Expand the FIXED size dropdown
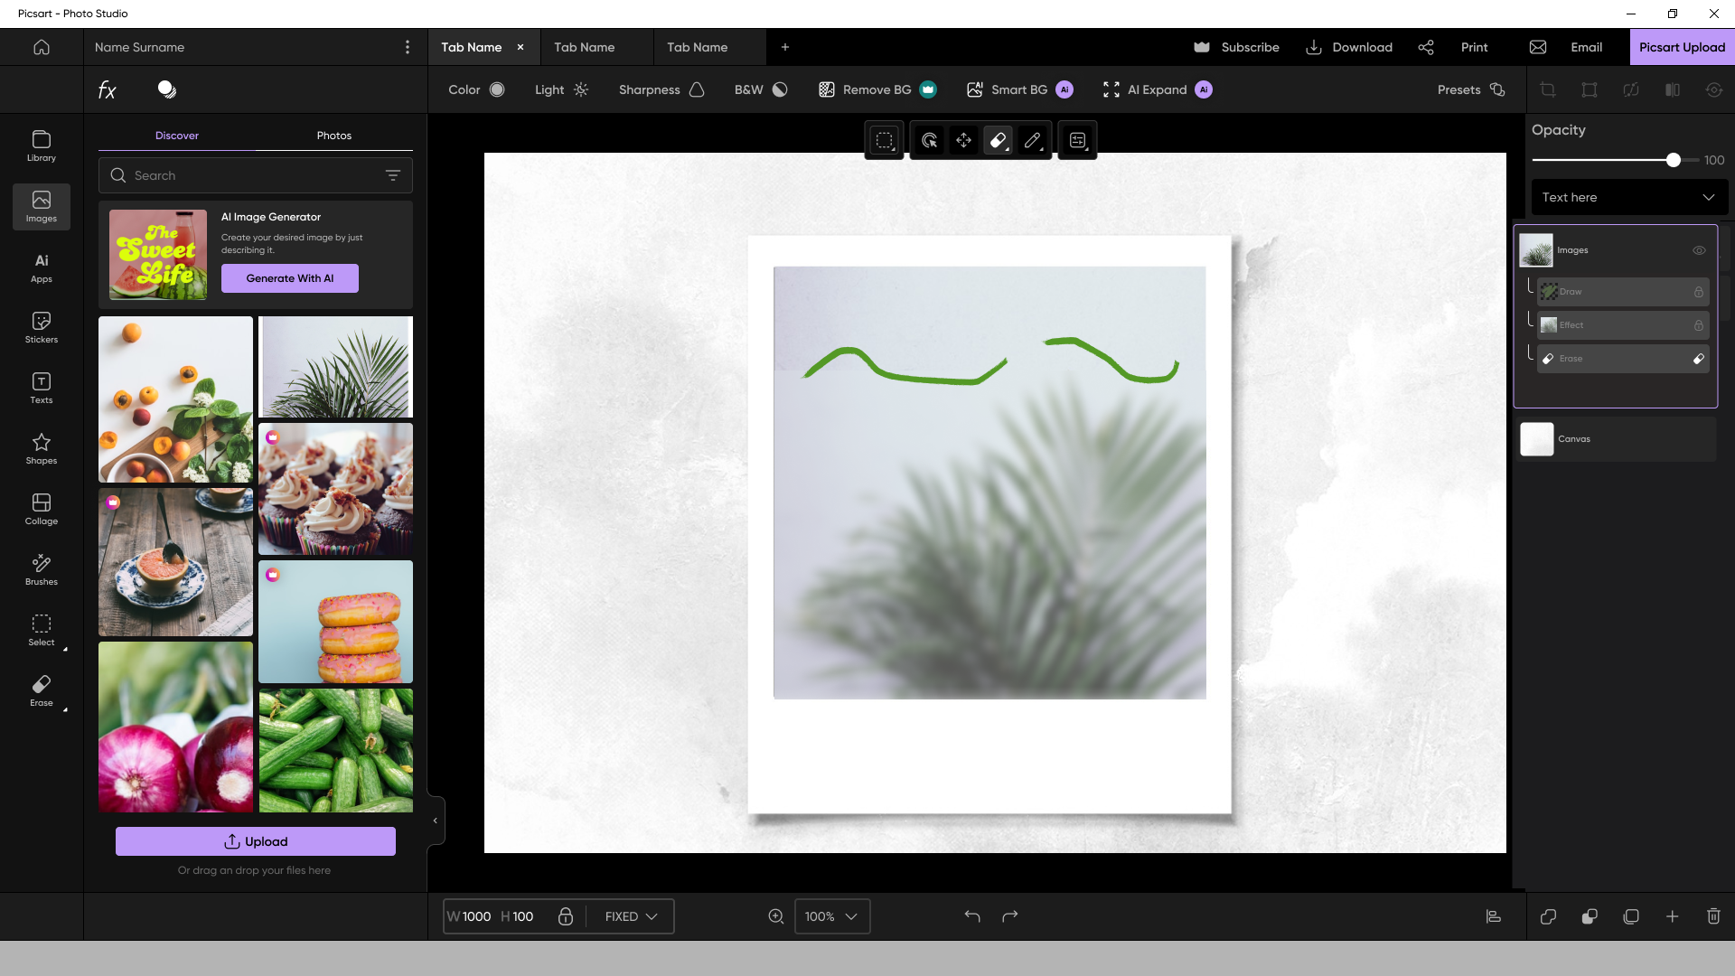The width and height of the screenshot is (1735, 976). click(631, 916)
